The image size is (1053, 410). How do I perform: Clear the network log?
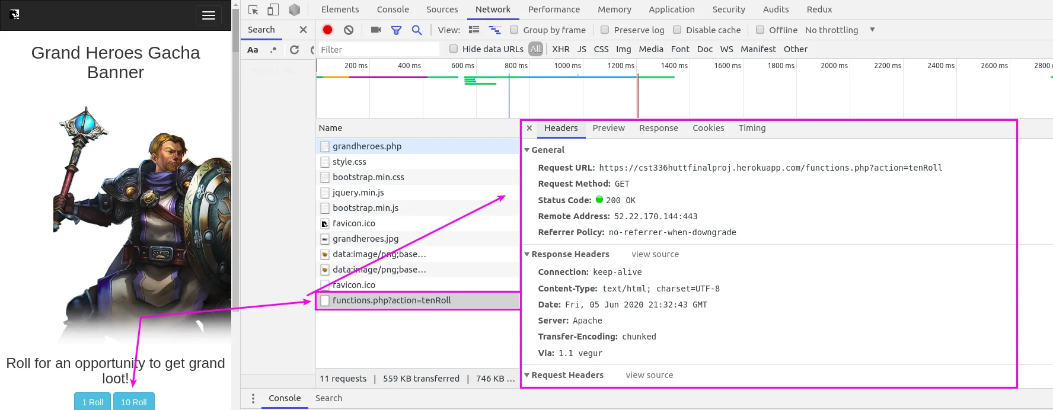(349, 30)
